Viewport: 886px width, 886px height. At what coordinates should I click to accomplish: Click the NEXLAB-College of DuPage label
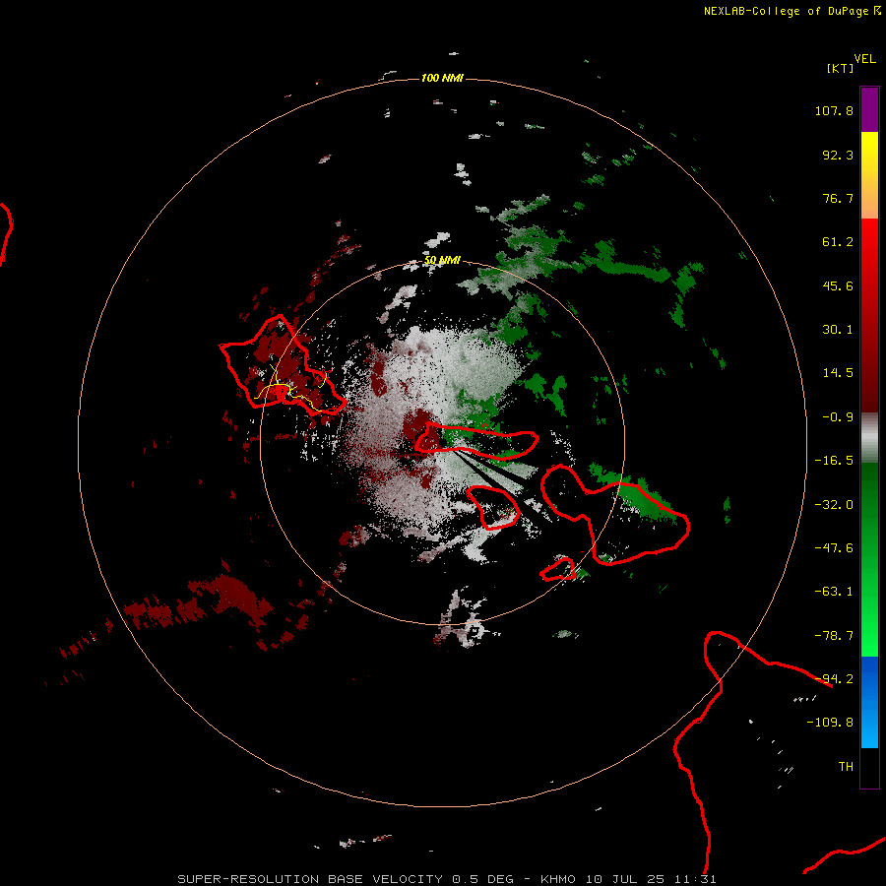(786, 11)
